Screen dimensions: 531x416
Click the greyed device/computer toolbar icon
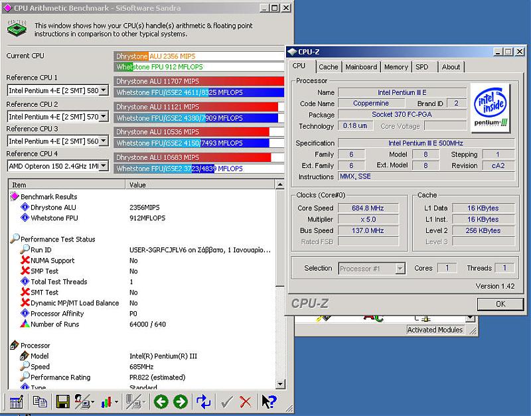[x=133, y=402]
